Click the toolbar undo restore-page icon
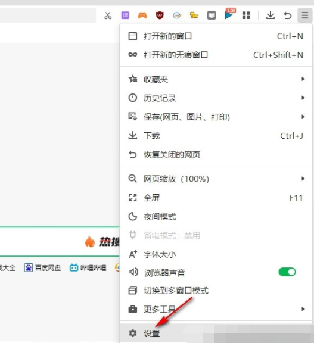This screenshot has width=314, height=343. tap(288, 15)
